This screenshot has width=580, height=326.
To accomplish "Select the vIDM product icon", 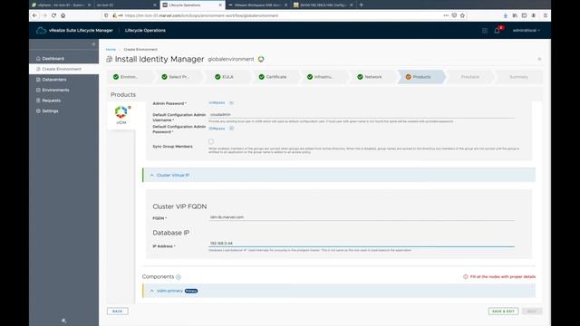I will click(x=121, y=115).
